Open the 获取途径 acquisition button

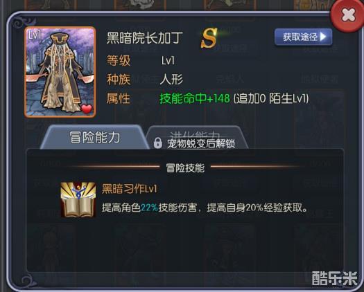(x=303, y=37)
